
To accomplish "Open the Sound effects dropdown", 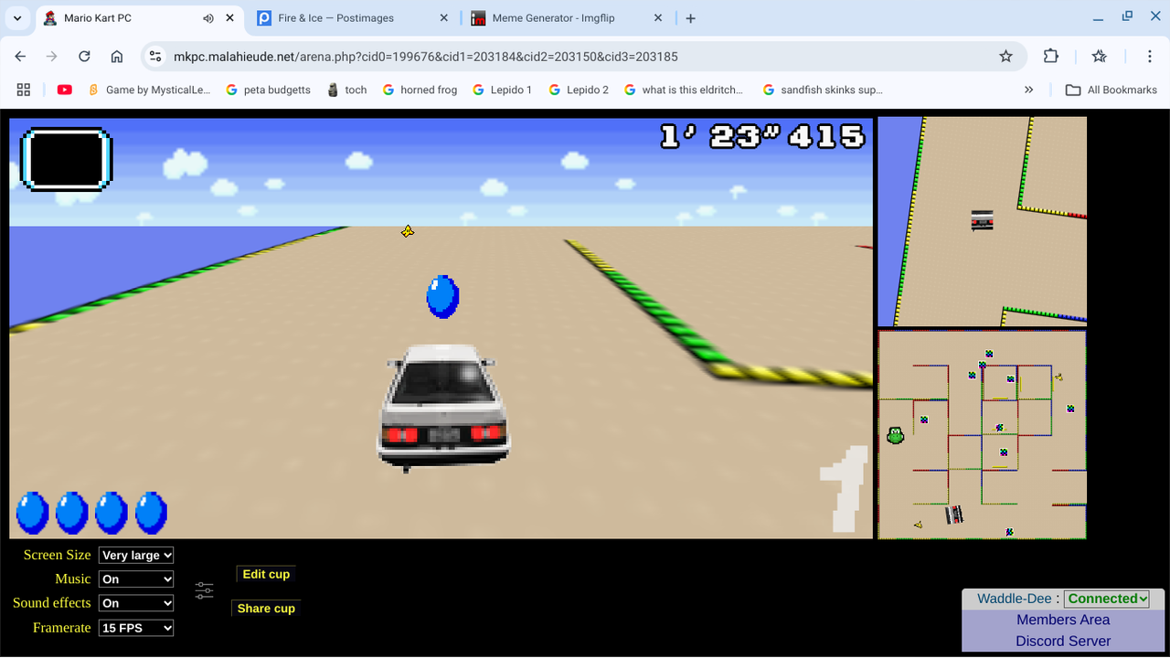I will point(136,603).
